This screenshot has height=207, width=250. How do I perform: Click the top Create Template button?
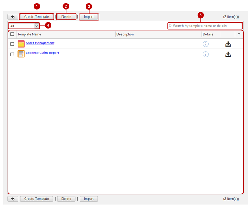click(x=36, y=17)
